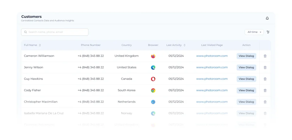This screenshot has width=292, height=140.
Task: Click Firefox browser icon in Cameron's row
Action: tap(153, 56)
